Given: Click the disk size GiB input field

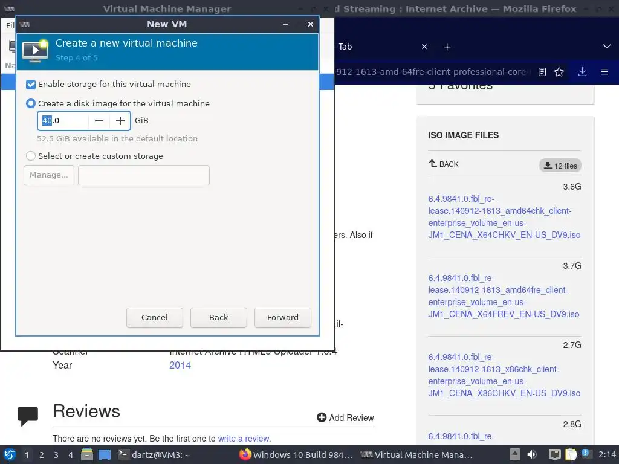Looking at the screenshot, I should pyautogui.click(x=63, y=121).
